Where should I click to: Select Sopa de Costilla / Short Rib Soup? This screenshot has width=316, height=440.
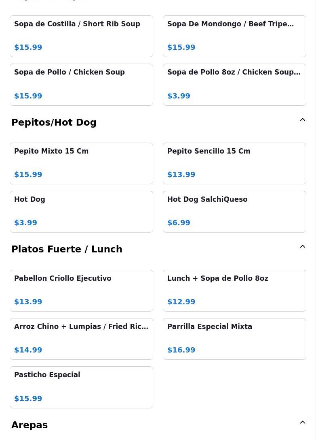82,36
